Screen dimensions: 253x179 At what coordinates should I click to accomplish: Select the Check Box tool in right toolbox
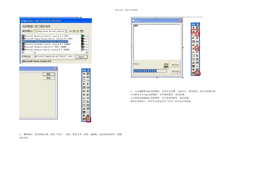pos(193,38)
